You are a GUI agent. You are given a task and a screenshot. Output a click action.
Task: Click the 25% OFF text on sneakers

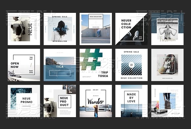(x=140, y=38)
